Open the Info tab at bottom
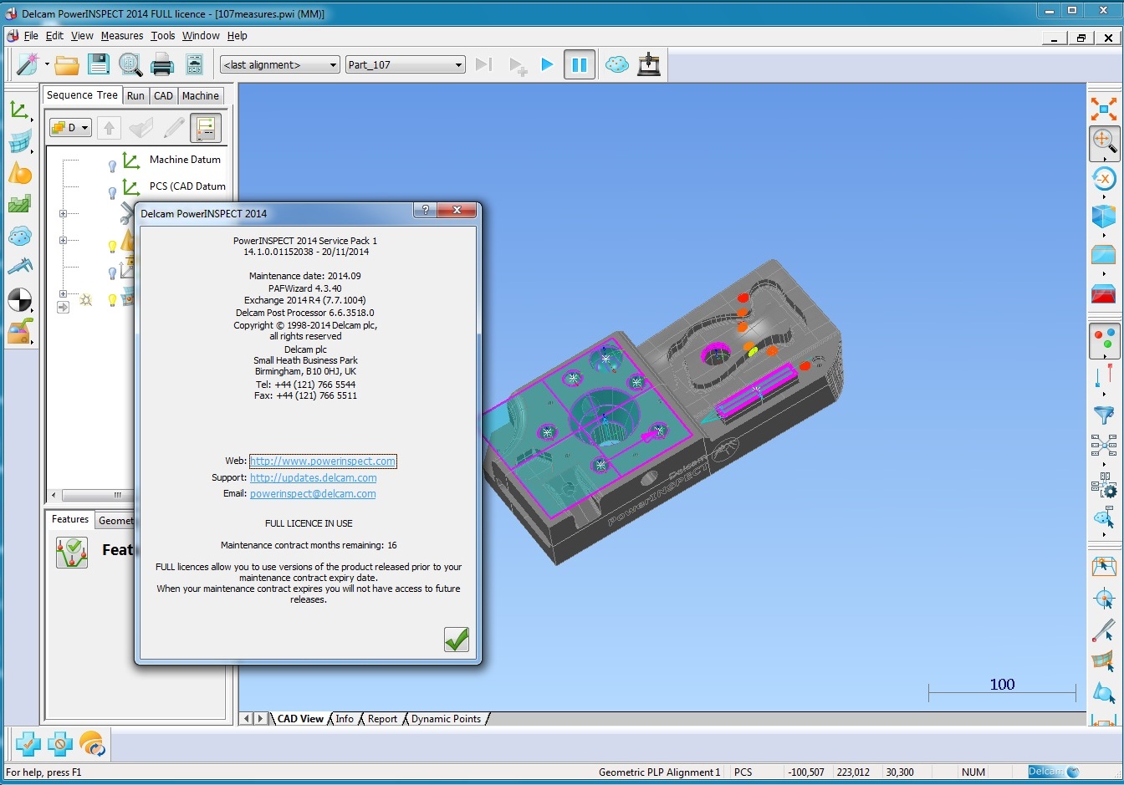Image resolution: width=1124 pixels, height=785 pixels. 345,719
